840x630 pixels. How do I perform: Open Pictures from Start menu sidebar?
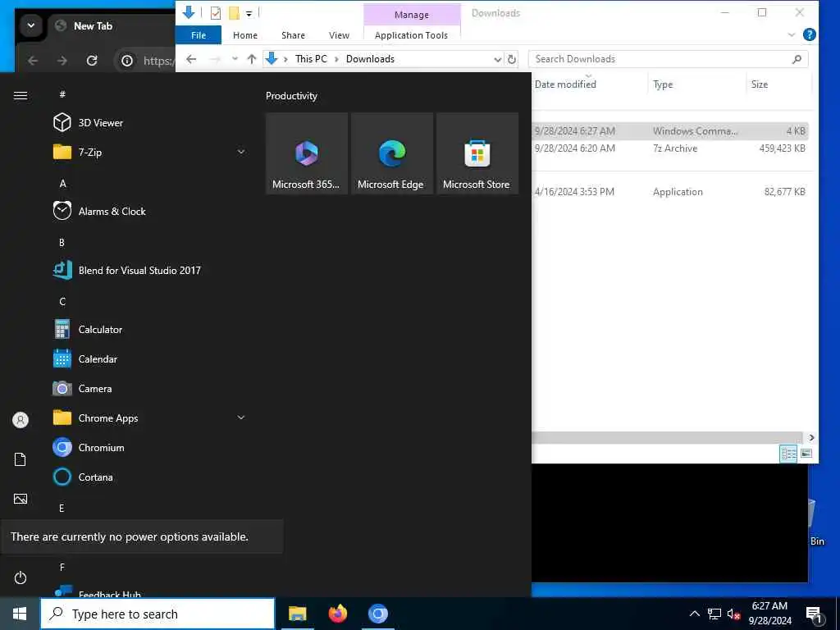21,499
